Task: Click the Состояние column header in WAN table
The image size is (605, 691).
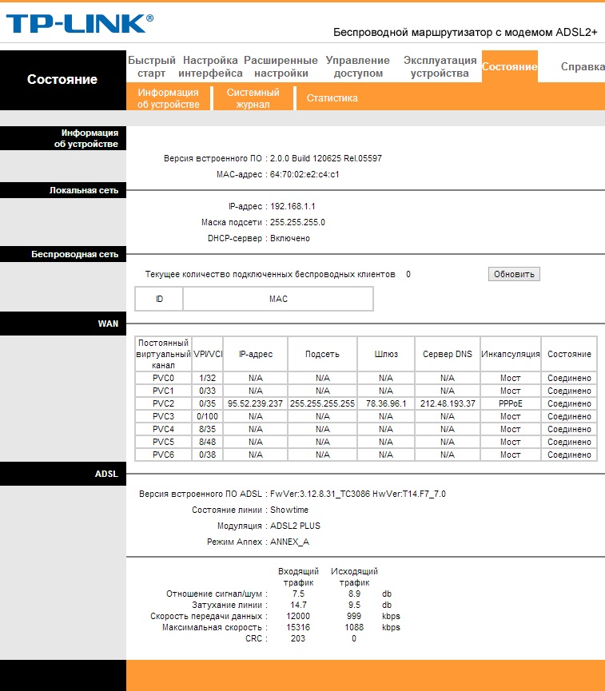Action: [x=569, y=354]
